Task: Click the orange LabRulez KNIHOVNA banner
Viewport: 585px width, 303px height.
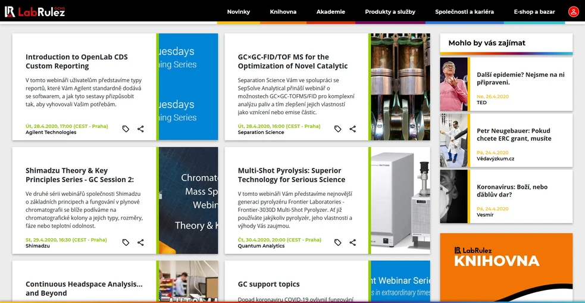Action: [506, 267]
